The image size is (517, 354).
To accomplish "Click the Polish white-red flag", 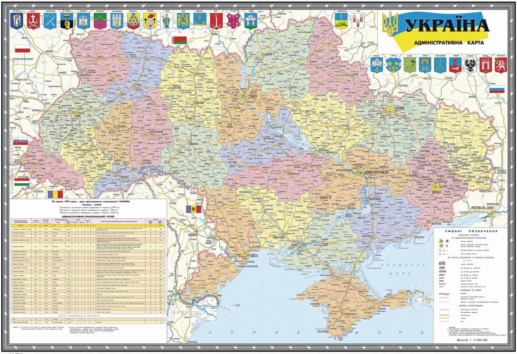I will tap(22, 48).
